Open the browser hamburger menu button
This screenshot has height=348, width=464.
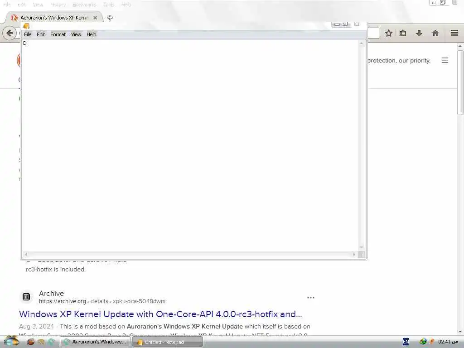click(x=454, y=33)
